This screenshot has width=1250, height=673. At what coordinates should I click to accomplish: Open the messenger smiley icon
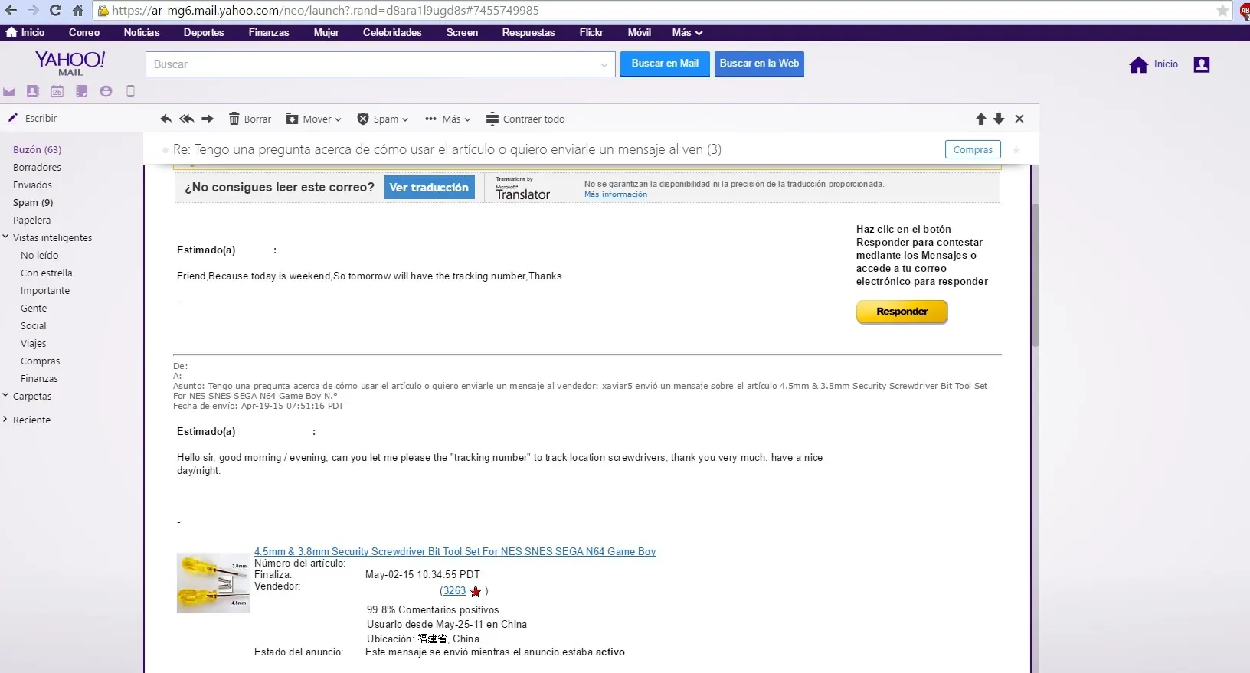tap(106, 91)
